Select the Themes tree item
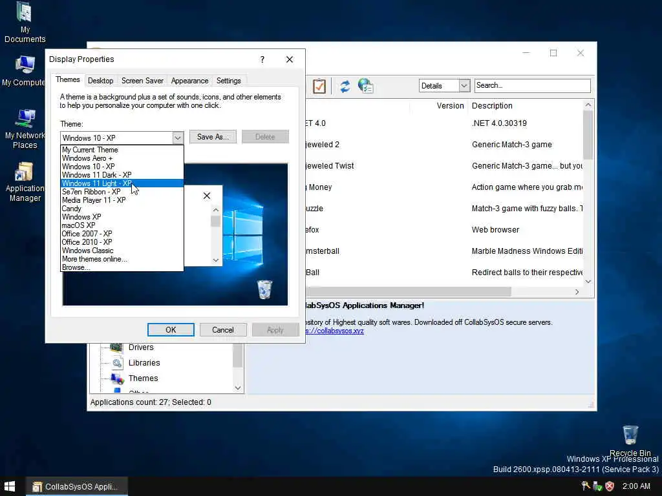 [x=143, y=378]
